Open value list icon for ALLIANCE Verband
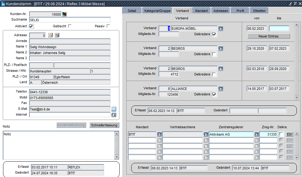 click(221, 89)
